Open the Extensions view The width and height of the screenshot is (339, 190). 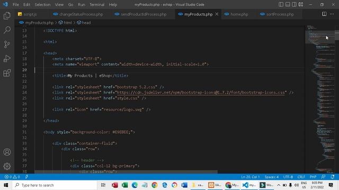(x=7, y=73)
